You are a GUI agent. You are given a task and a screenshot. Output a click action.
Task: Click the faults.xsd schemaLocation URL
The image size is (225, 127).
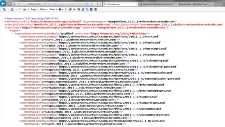click(109, 43)
